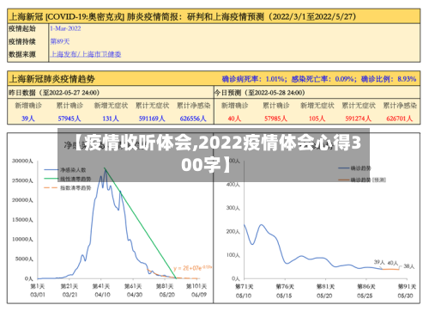This screenshot has height=311, width=429.
Task: Click 新增无症状 column header under 昨日数据
Action: (x=111, y=106)
